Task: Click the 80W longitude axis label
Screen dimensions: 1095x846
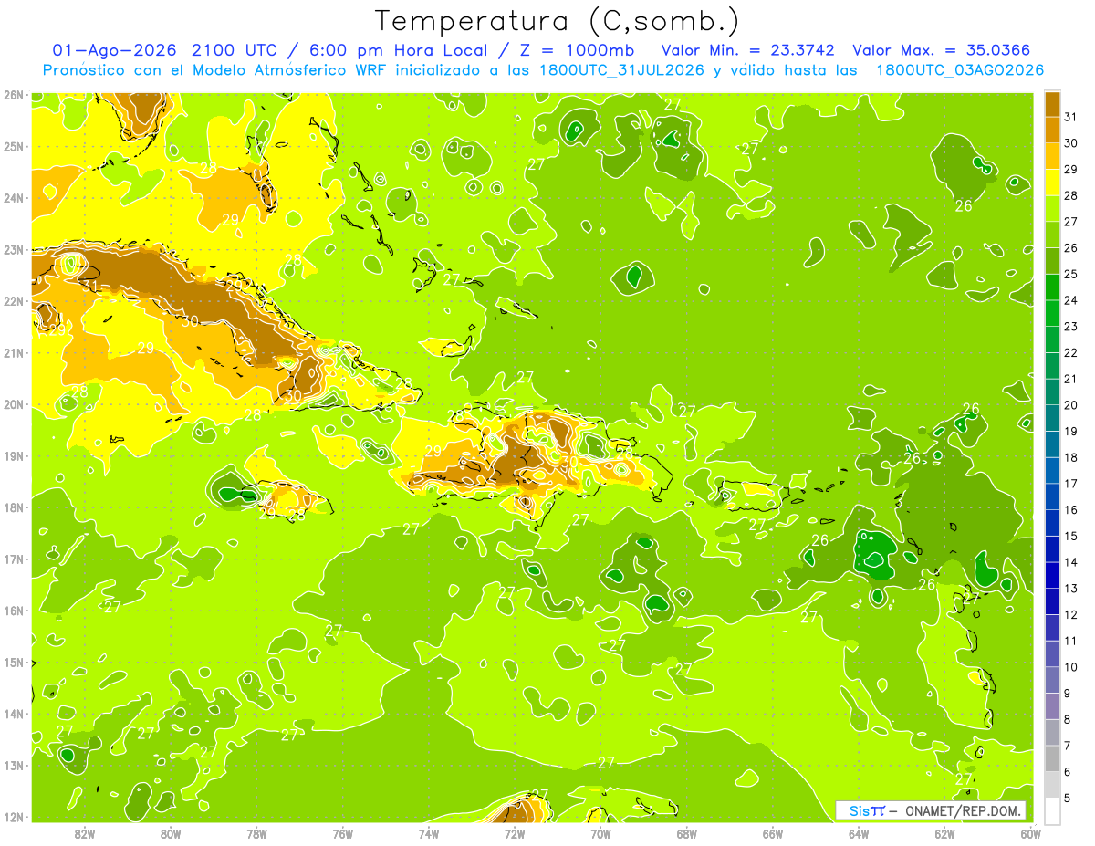Action: click(x=171, y=833)
